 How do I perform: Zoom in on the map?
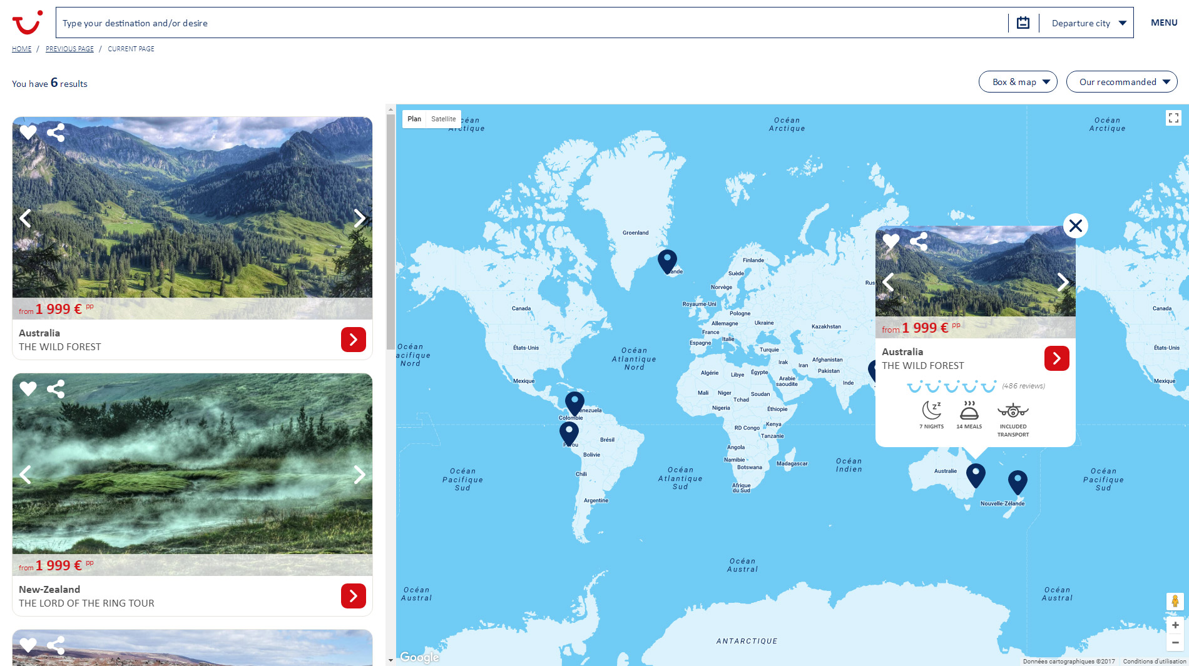1175,625
